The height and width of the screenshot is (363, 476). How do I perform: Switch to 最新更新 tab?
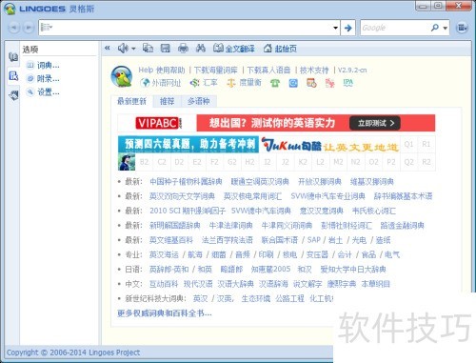[131, 101]
